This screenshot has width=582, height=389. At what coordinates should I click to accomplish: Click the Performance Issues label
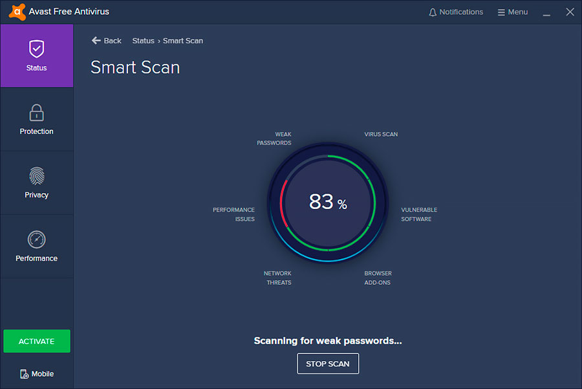pyautogui.click(x=234, y=214)
